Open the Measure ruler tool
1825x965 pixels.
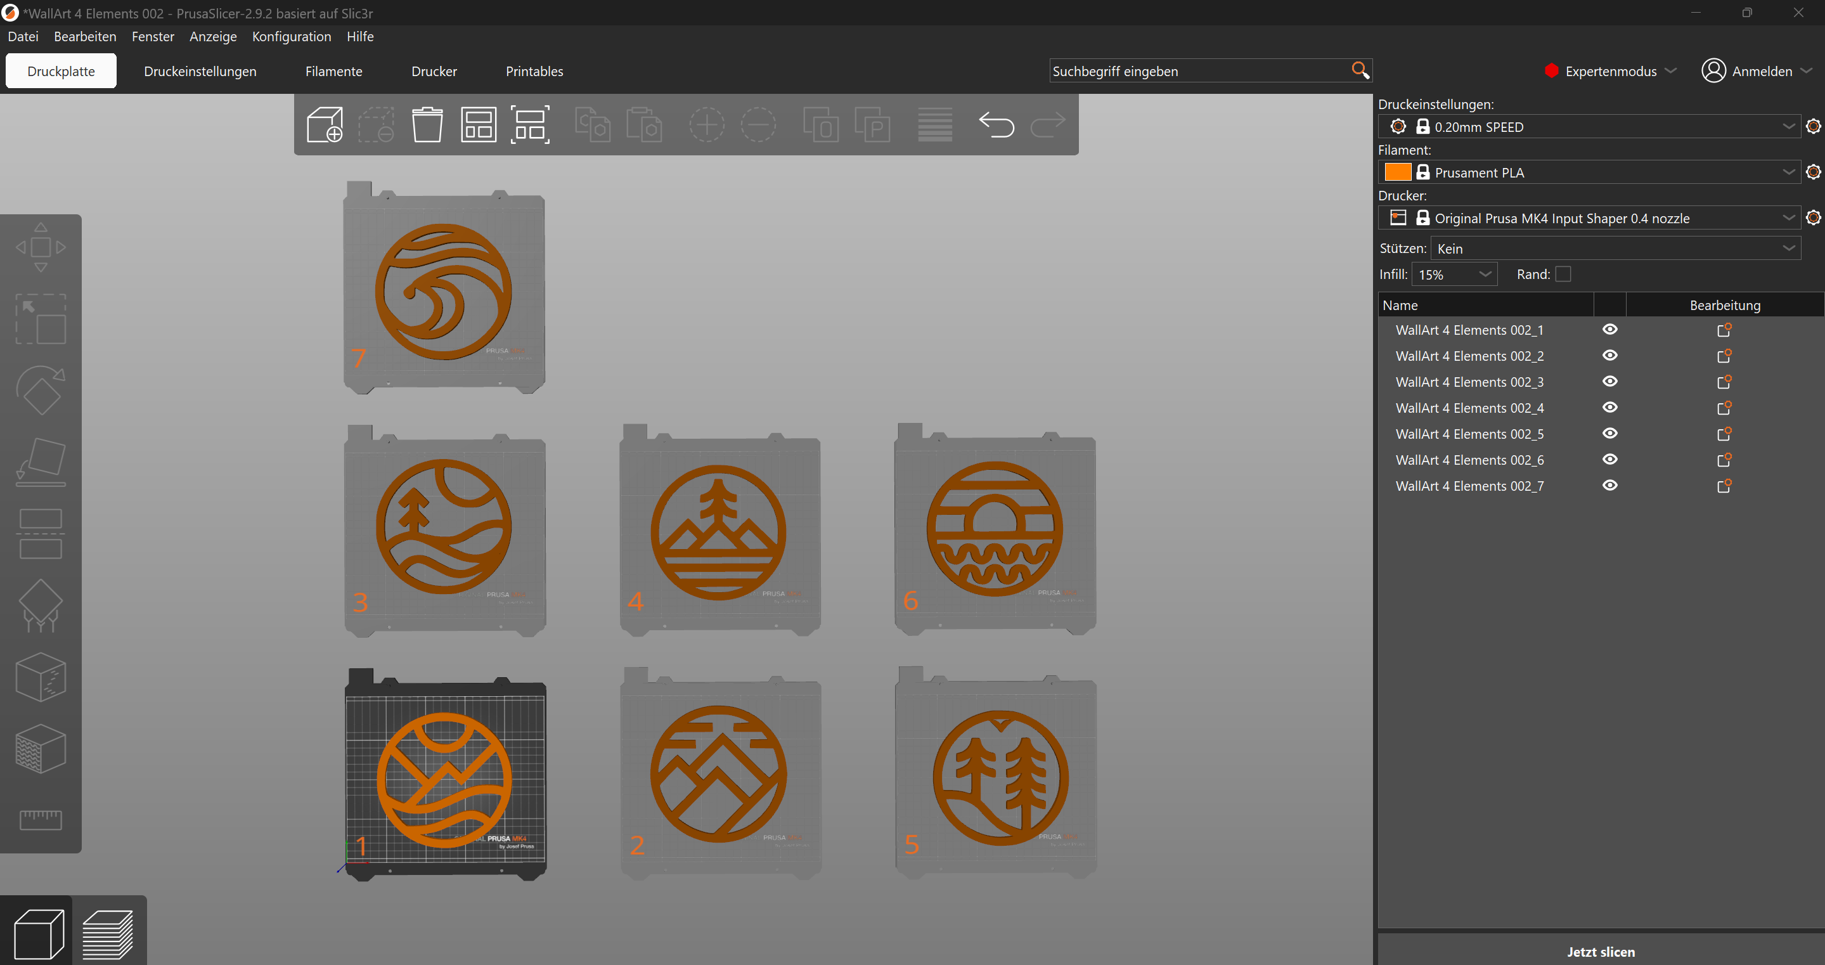pos(41,820)
